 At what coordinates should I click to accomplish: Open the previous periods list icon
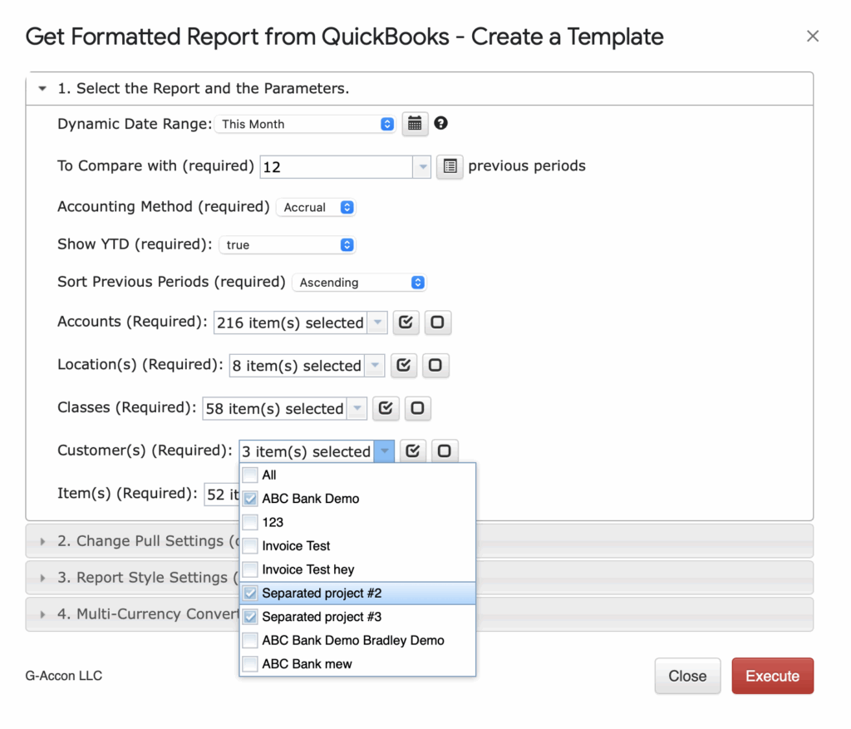(450, 166)
